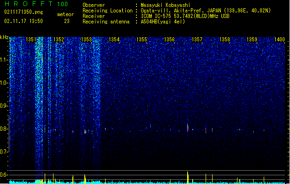Click the antenna value A504HB(yagi 4el)
Viewport: 290px width, 184px height.
point(163,22)
